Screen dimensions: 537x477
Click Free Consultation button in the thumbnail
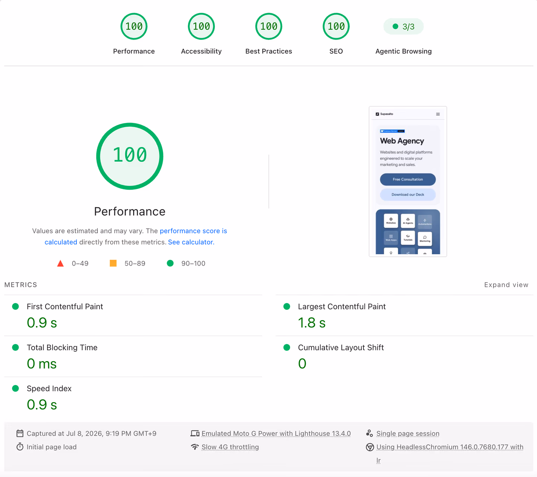pos(408,179)
